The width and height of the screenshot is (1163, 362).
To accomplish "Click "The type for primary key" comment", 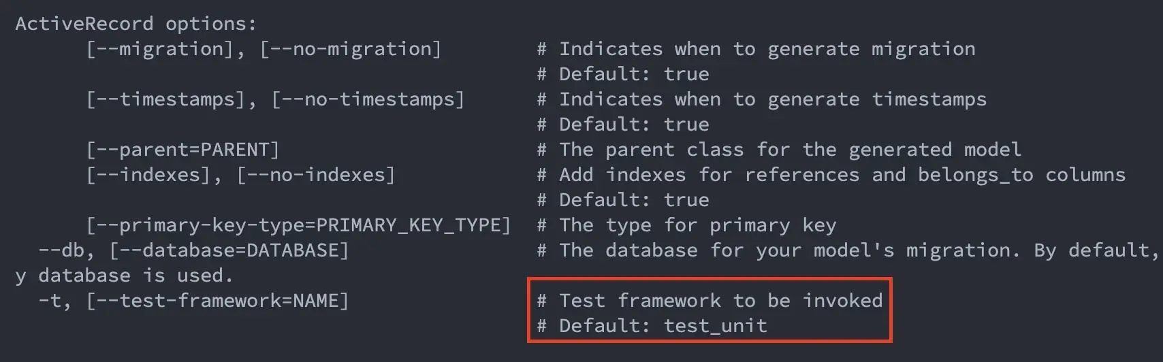I will point(686,225).
